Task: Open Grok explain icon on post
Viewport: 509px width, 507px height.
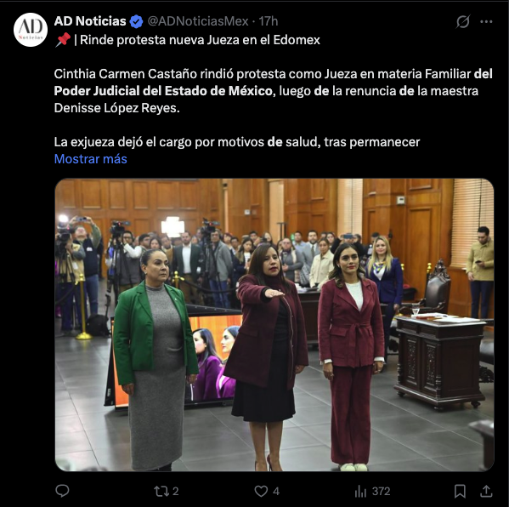Action: tap(462, 22)
